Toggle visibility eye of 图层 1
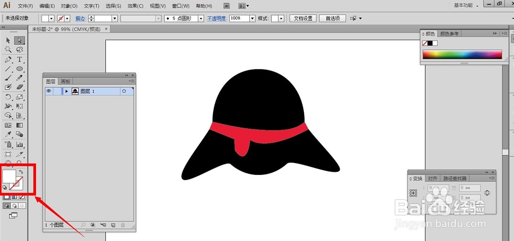The image size is (514, 241). 49,91
